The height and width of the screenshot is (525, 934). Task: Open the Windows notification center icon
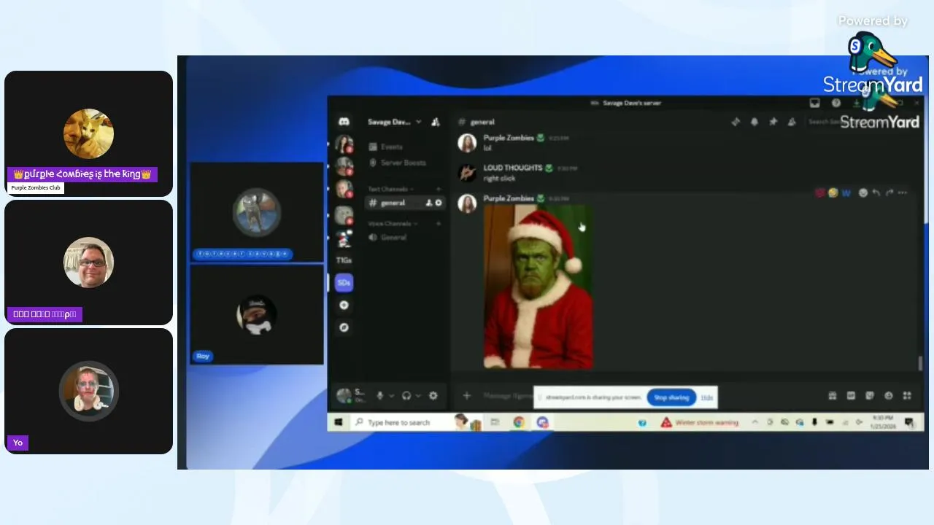[x=909, y=422]
